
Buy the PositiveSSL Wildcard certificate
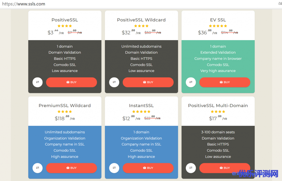(148, 82)
